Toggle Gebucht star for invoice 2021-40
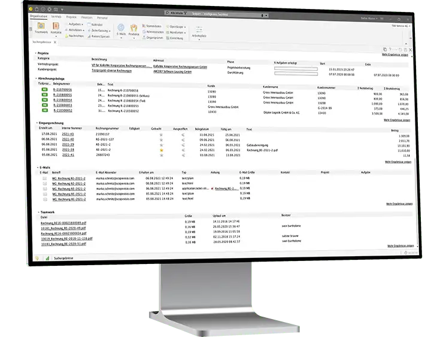 pyautogui.click(x=161, y=140)
